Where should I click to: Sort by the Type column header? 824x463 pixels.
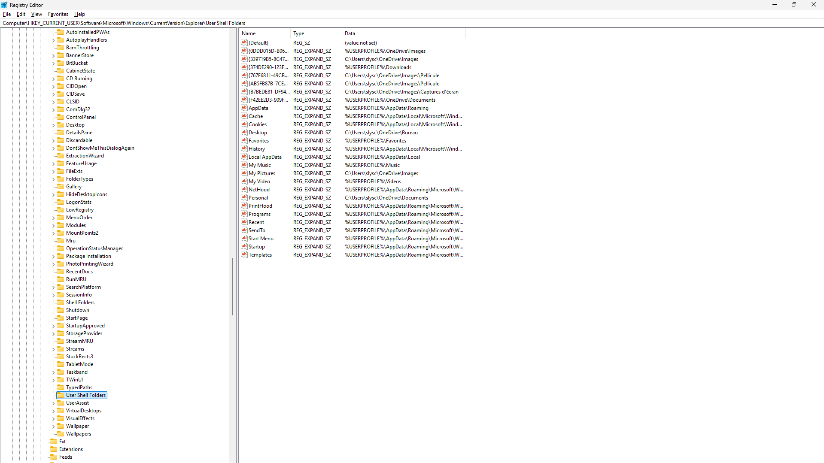[x=316, y=33]
